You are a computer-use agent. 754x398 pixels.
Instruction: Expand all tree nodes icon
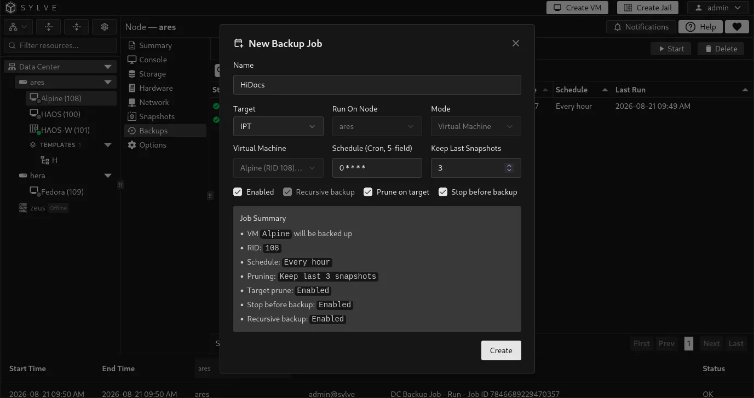pos(49,27)
